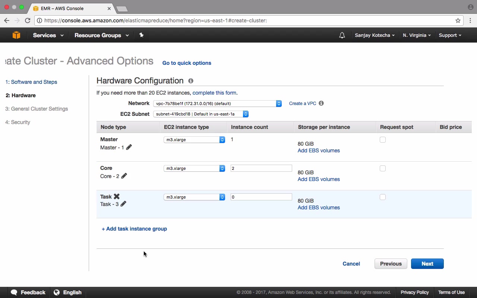Go to Software and Steps step
Viewport: 477px width, 298px height.
[31, 82]
